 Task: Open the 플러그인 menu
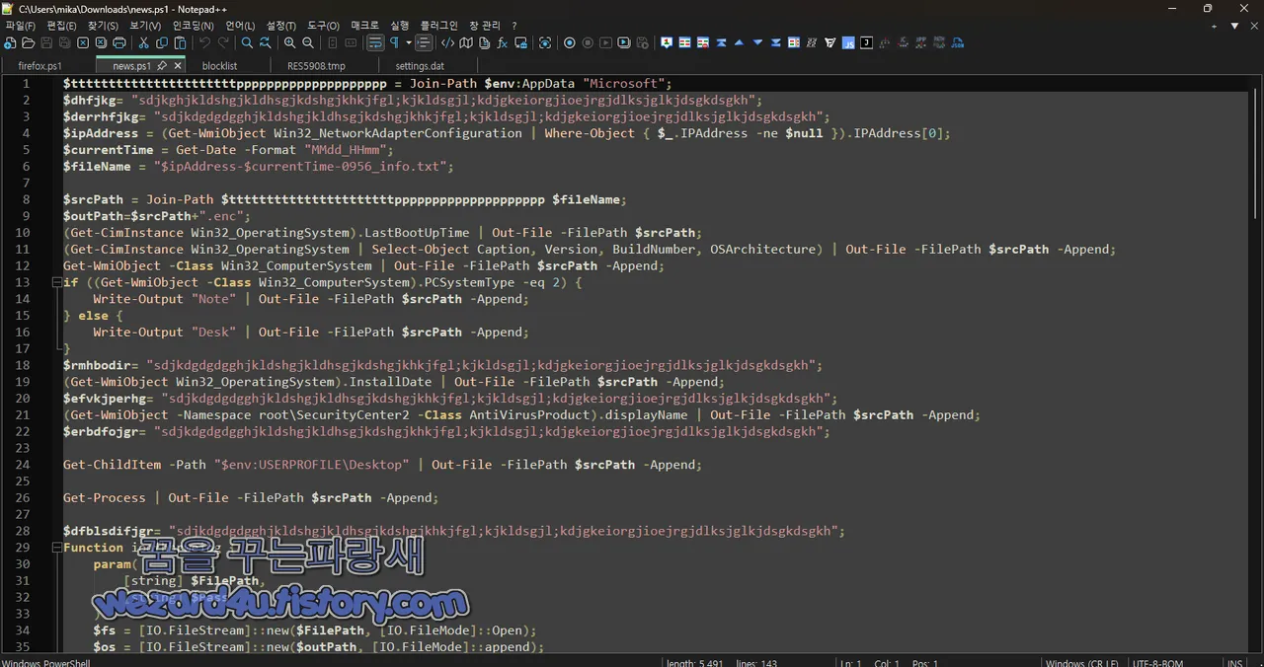[438, 26]
